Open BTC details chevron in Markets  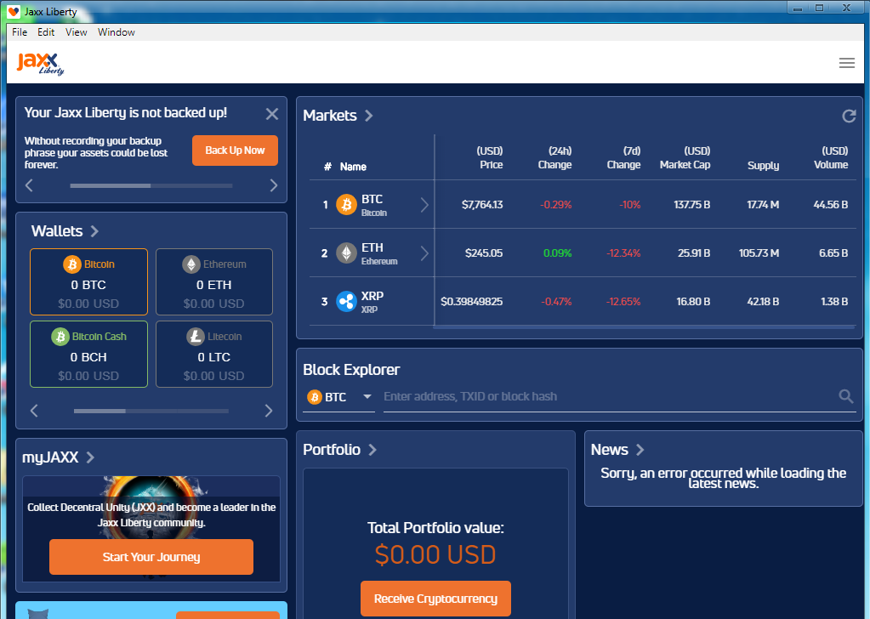click(424, 205)
